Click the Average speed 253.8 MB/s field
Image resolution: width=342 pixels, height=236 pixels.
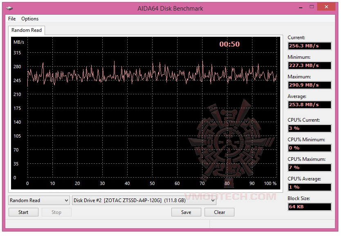pos(310,105)
